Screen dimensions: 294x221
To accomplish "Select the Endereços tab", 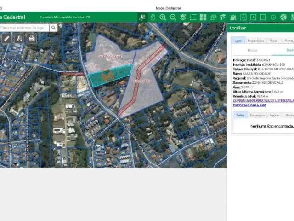I will tap(257, 116).
